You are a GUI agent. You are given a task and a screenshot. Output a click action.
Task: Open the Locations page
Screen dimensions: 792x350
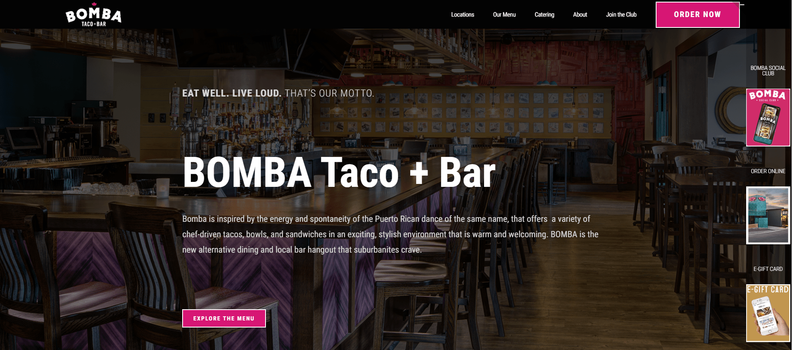462,15
